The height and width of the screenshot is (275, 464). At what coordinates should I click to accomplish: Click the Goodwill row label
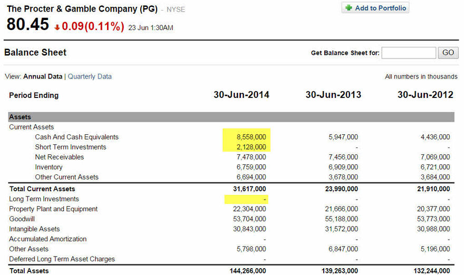tap(22, 219)
